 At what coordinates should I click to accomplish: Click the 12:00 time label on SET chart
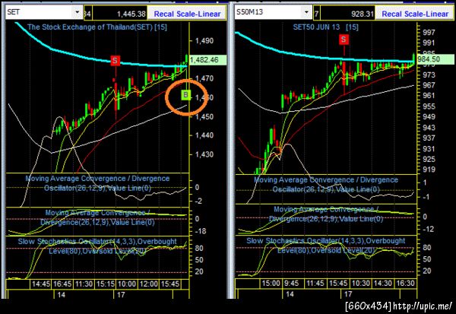[148, 284]
